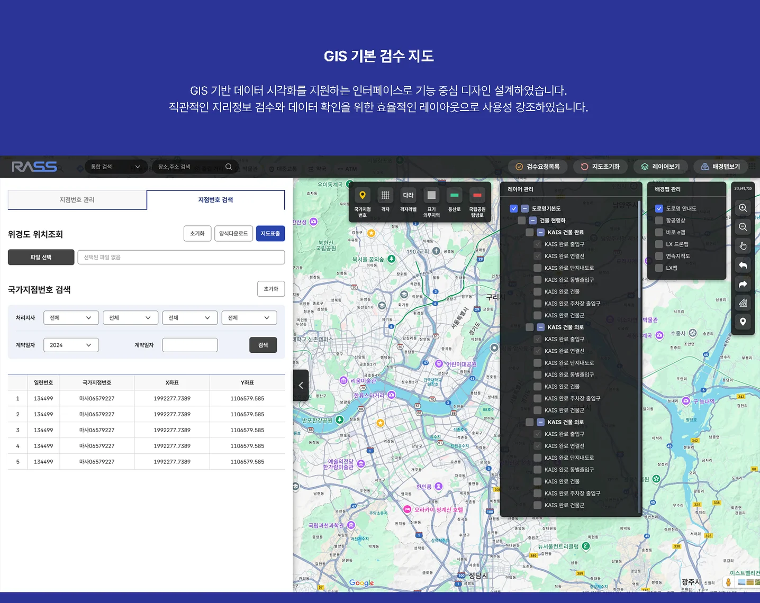760x603 pixels.
Task: Open the 2024 계약일자 year dropdown
Action: [x=70, y=344]
